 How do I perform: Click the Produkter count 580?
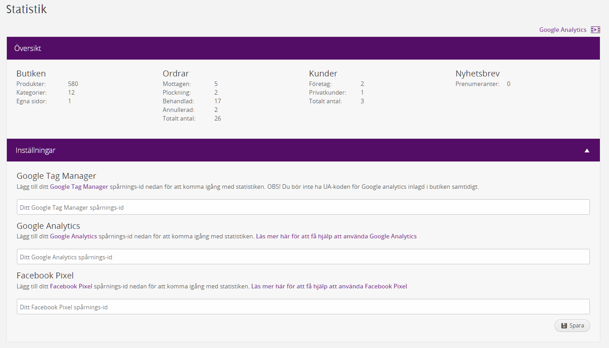pos(73,84)
